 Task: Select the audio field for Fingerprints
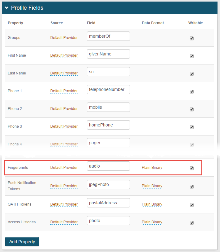coord(108,166)
